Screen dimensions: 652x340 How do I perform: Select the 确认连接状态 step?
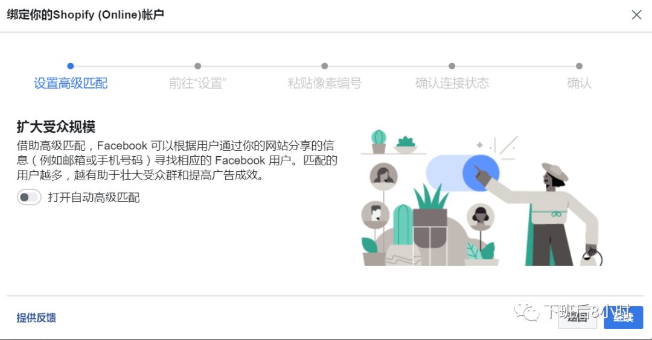(452, 83)
